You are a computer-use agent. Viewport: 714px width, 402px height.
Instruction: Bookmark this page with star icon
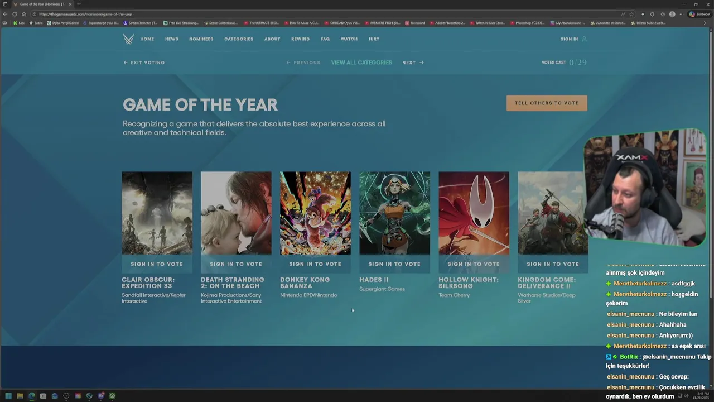click(631, 14)
